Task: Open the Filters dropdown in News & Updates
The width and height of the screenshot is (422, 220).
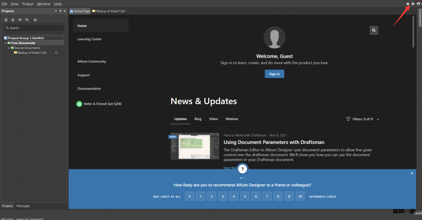Action: pyautogui.click(x=363, y=119)
